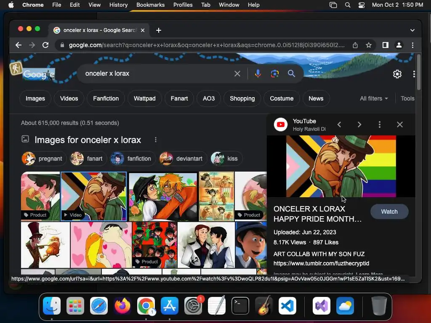Toggle the Chrome side panel
431x323 pixels.
tap(386, 45)
